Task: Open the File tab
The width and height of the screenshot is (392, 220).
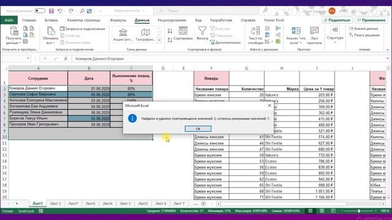Action: (9, 20)
